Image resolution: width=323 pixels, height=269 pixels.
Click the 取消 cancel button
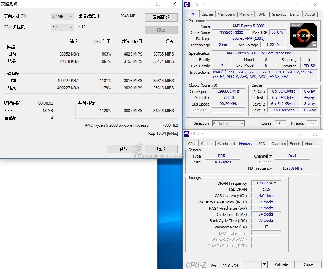[161, 149]
